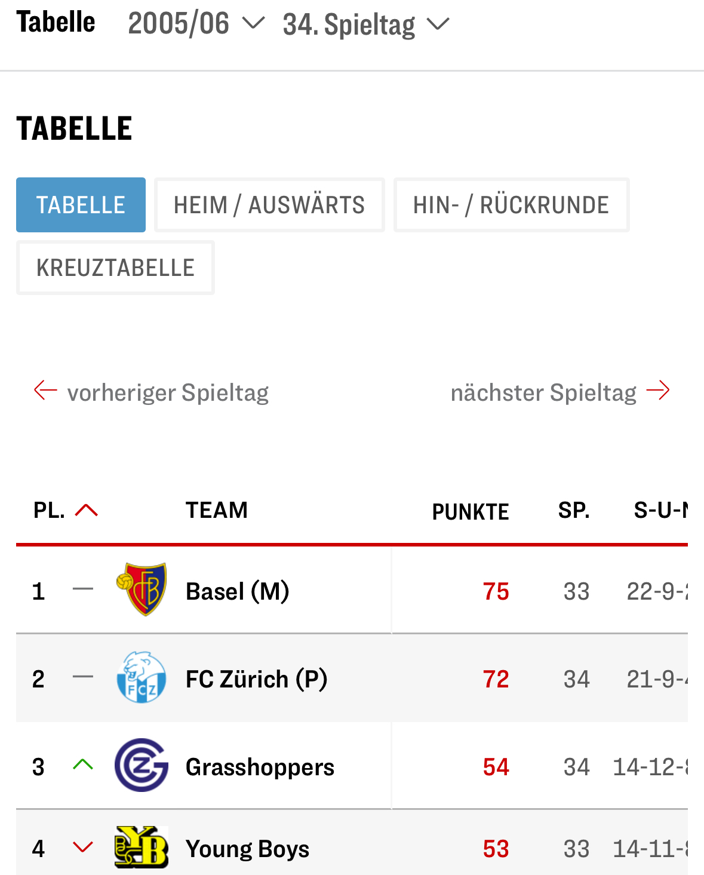Click the red sort arrow beside PL.
Viewport: 704px width, 875px height.
pos(87,510)
